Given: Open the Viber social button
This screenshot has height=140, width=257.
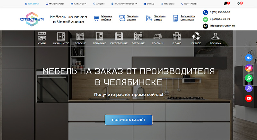Looking at the screenshot, I should pyautogui.click(x=249, y=88).
